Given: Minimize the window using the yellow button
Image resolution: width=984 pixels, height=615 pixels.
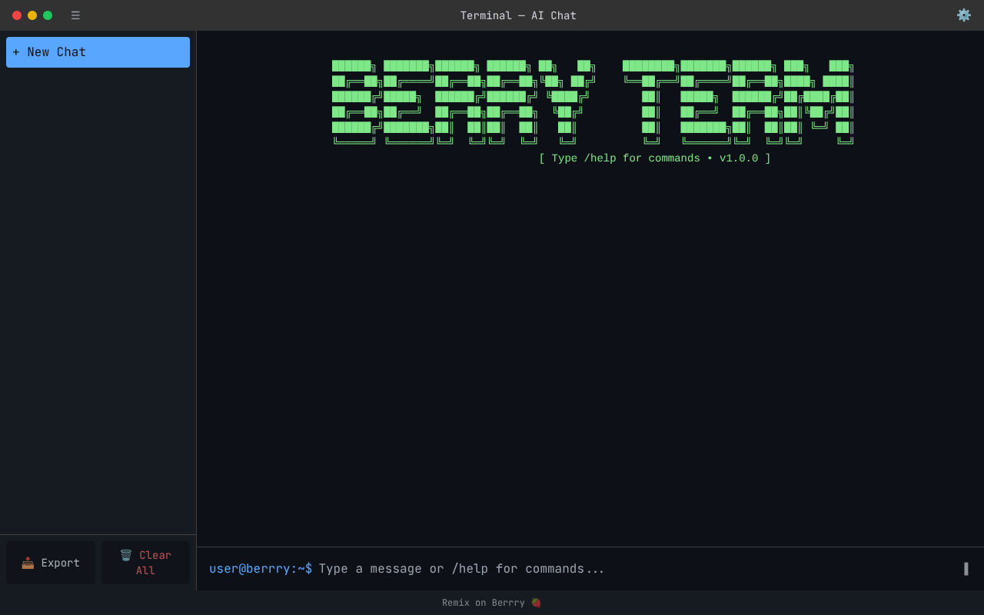Looking at the screenshot, I should point(32,15).
